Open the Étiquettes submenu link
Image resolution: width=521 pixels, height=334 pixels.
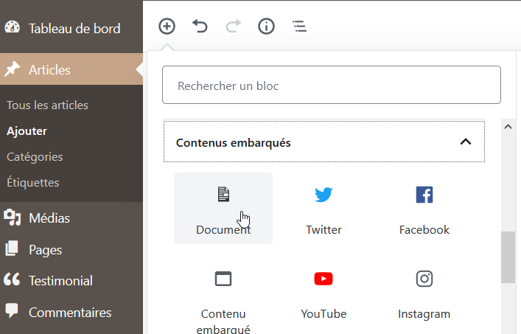click(x=33, y=182)
